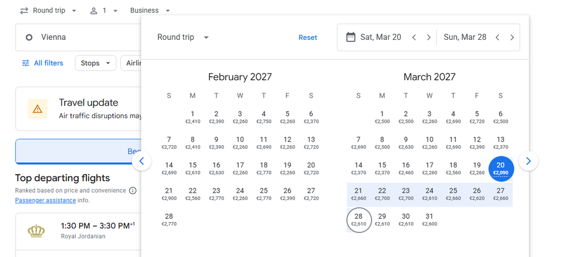Select March 9 priced €2,630

(406, 143)
